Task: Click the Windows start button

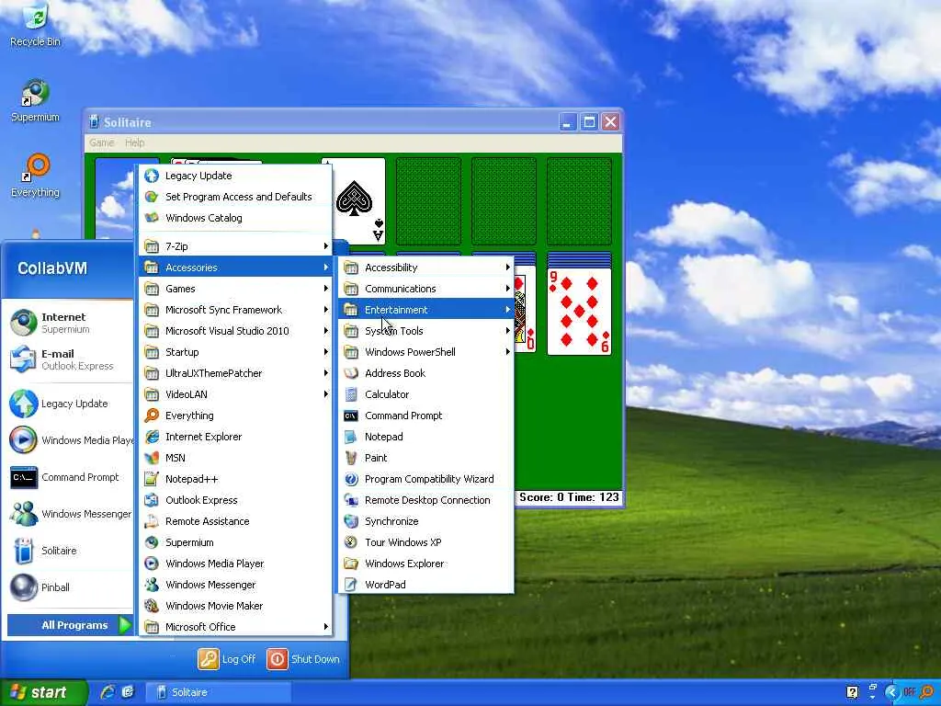Action: pyautogui.click(x=43, y=692)
